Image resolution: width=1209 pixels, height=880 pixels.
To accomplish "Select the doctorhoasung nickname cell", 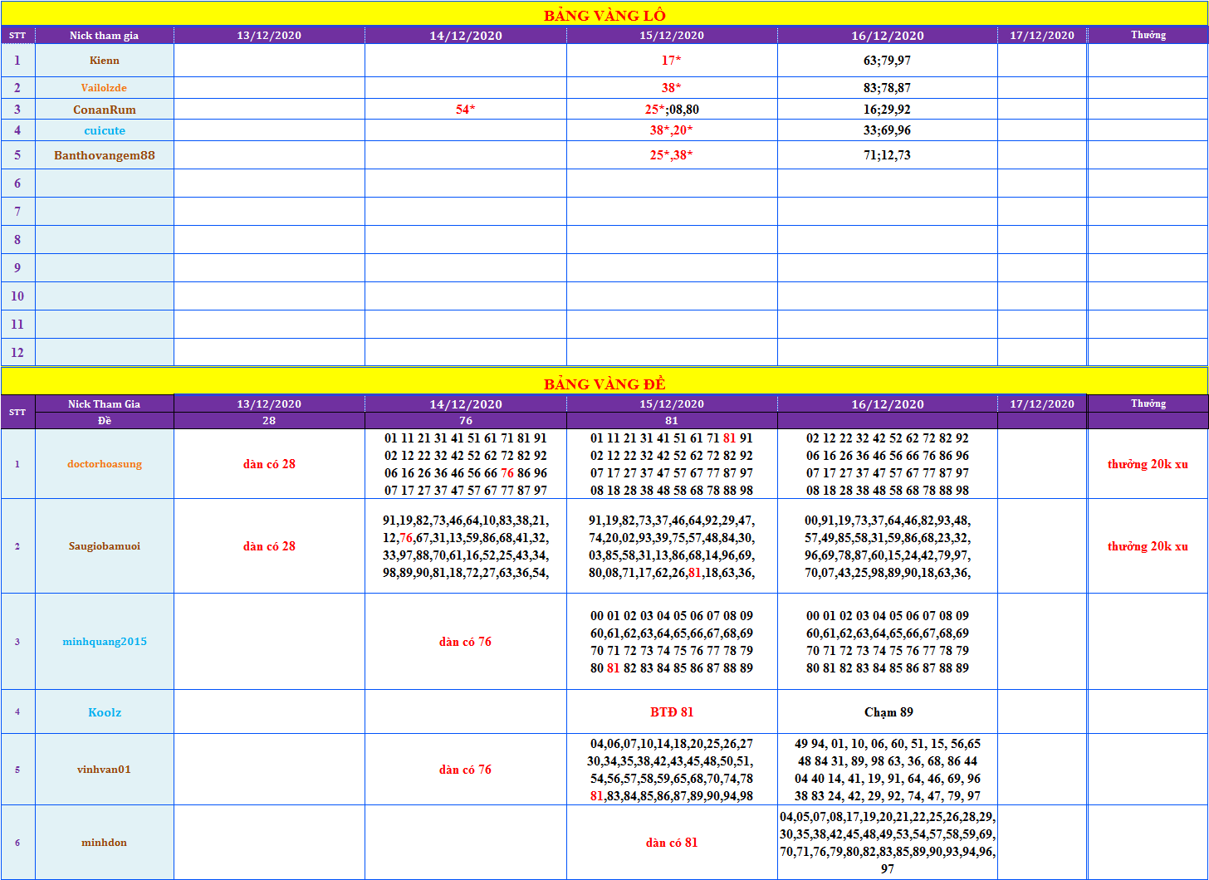I will point(105,464).
